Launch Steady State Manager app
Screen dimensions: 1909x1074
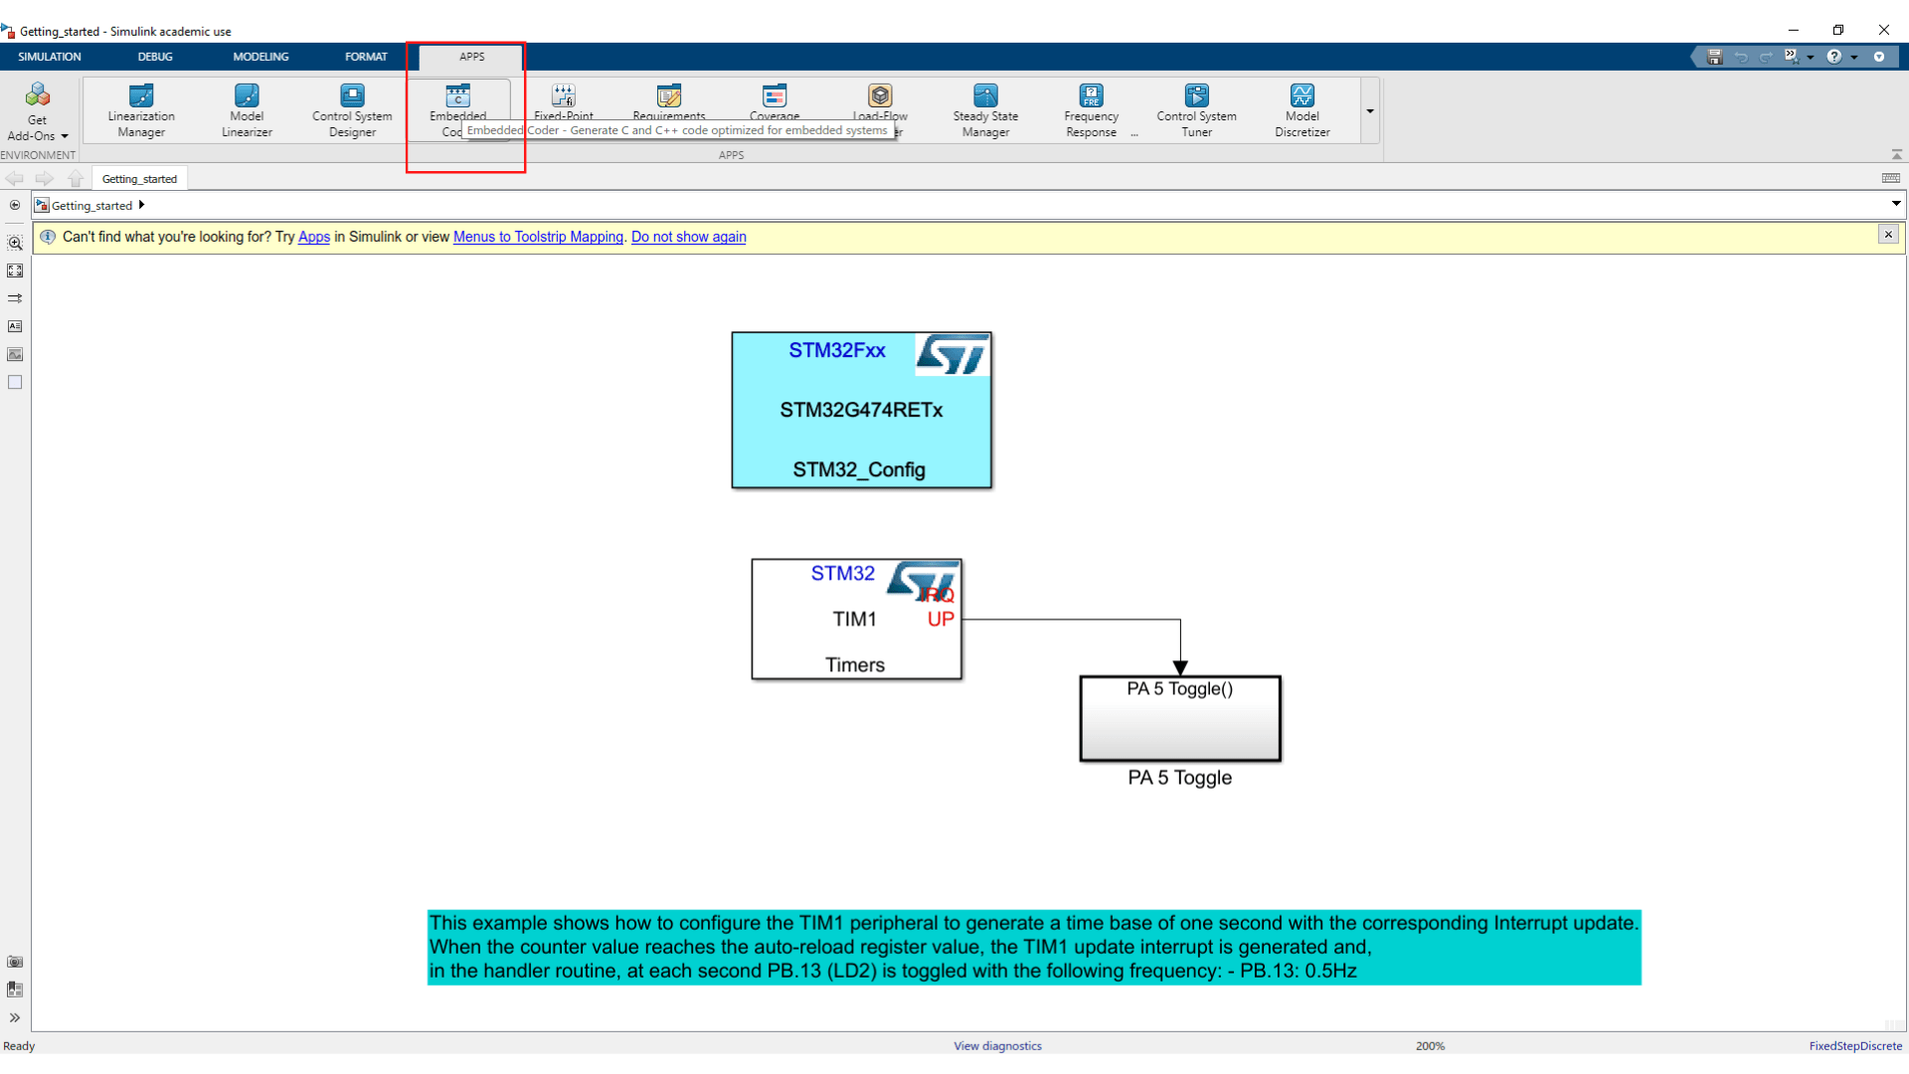[x=985, y=109]
